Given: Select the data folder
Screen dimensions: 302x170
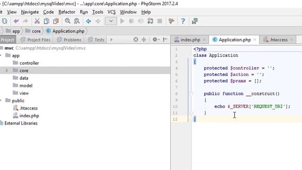Looking at the screenshot, I should 85,78.
